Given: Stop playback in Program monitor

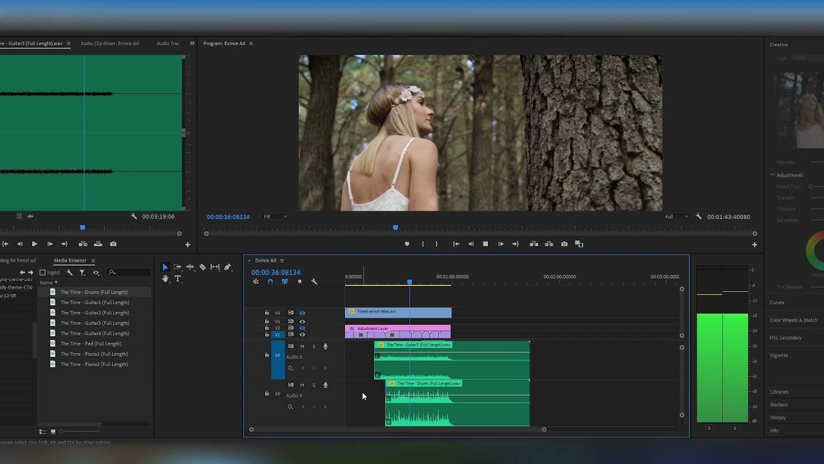Looking at the screenshot, I should coord(485,244).
